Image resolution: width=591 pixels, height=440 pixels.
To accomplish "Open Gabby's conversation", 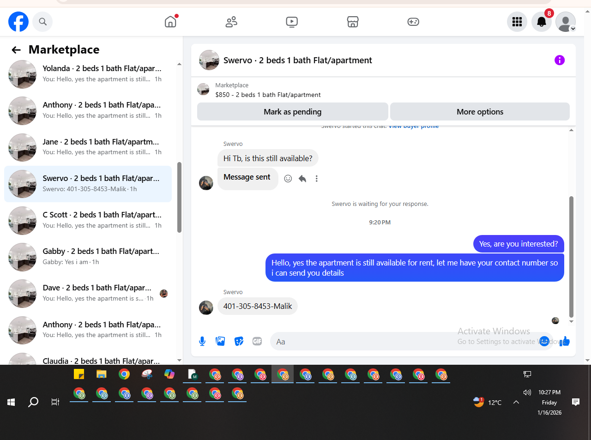I will (88, 257).
